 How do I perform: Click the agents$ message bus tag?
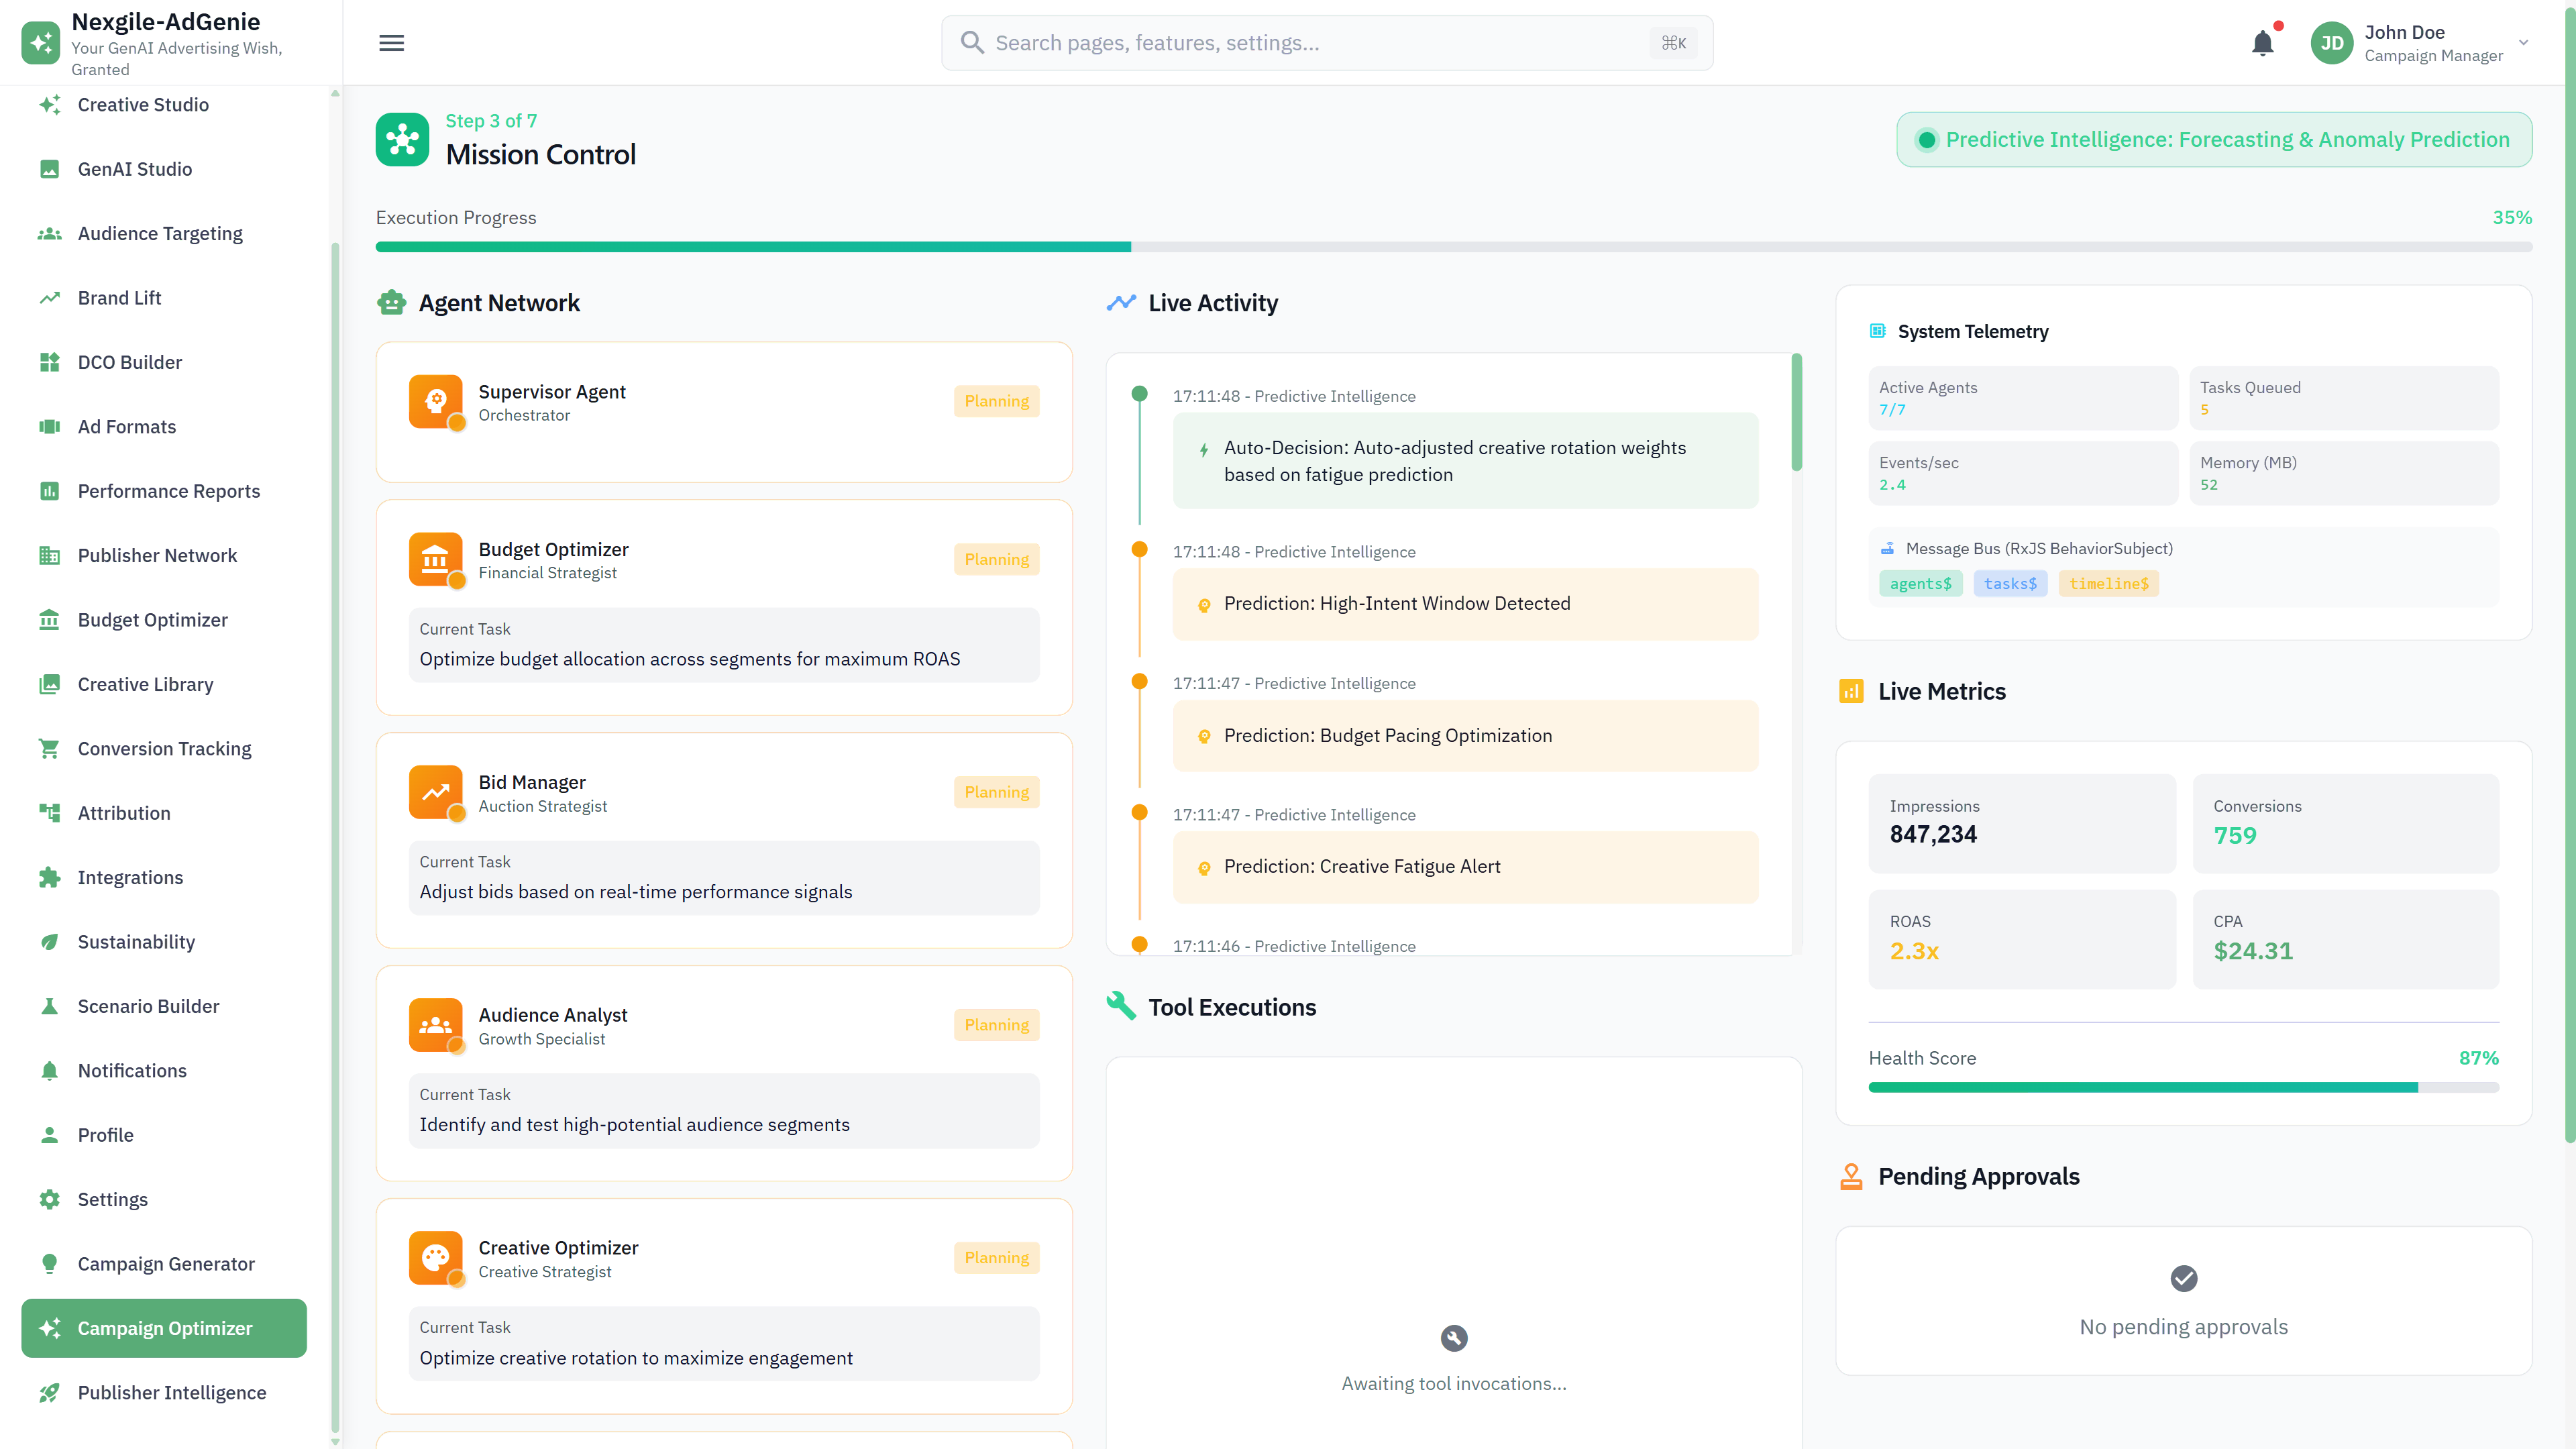1919,583
